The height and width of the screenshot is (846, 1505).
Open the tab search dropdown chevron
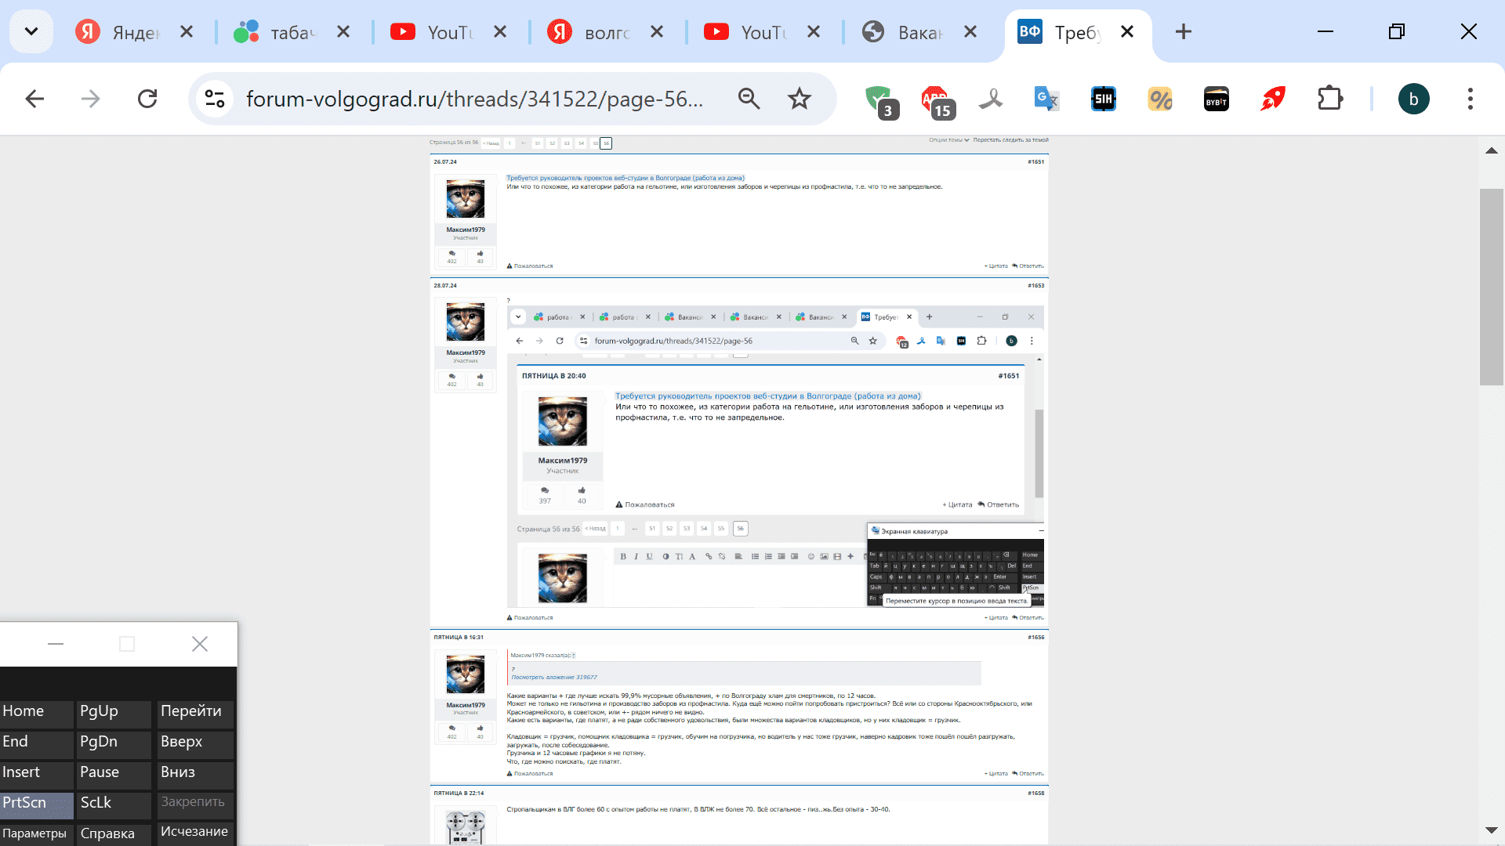point(31,32)
